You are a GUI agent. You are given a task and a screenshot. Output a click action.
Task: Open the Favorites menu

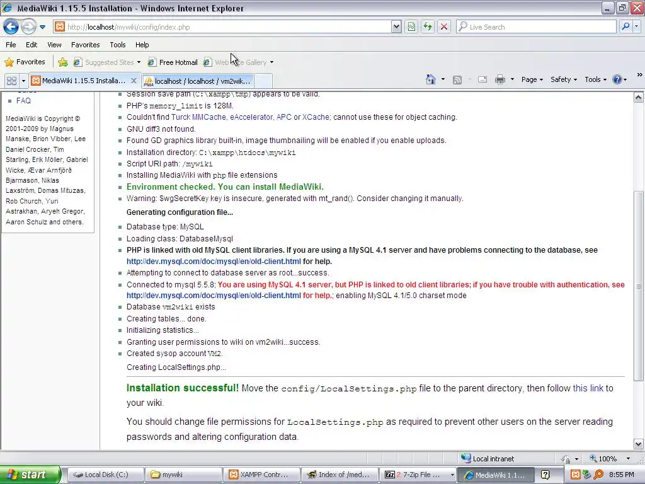85,45
